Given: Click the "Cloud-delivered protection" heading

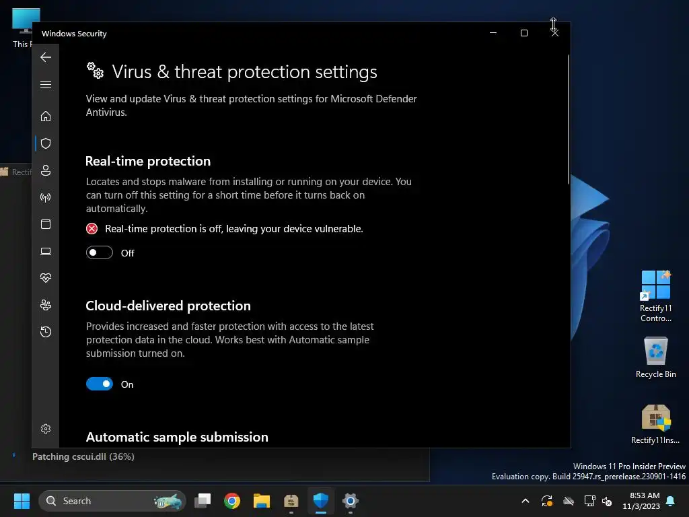Looking at the screenshot, I should click(x=168, y=306).
